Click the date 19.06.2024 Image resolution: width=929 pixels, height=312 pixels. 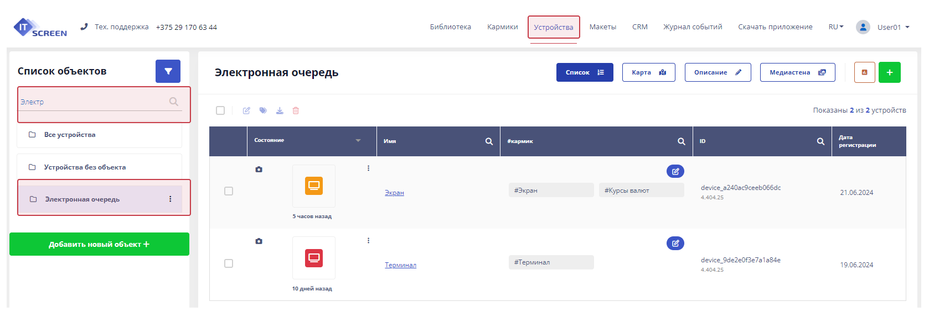click(856, 265)
